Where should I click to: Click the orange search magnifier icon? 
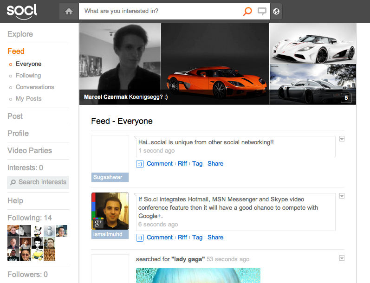click(x=248, y=12)
